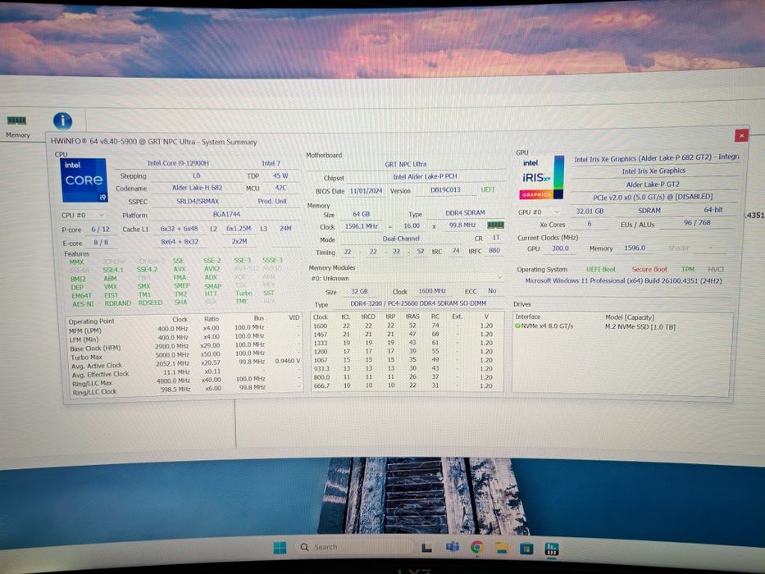Click the HWiNFO taskbar icon
The image size is (765, 574).
(552, 549)
